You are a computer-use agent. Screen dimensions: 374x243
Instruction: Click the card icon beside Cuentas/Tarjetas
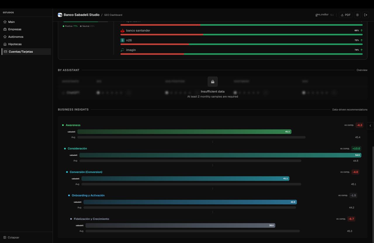pos(6,52)
